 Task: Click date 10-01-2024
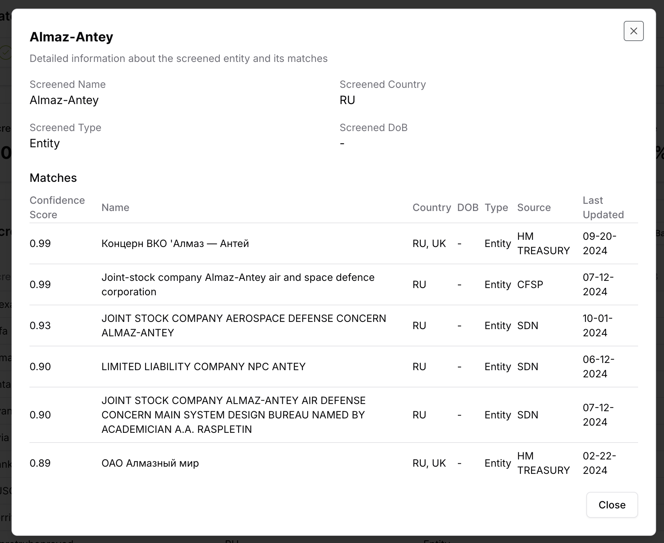[x=598, y=326]
